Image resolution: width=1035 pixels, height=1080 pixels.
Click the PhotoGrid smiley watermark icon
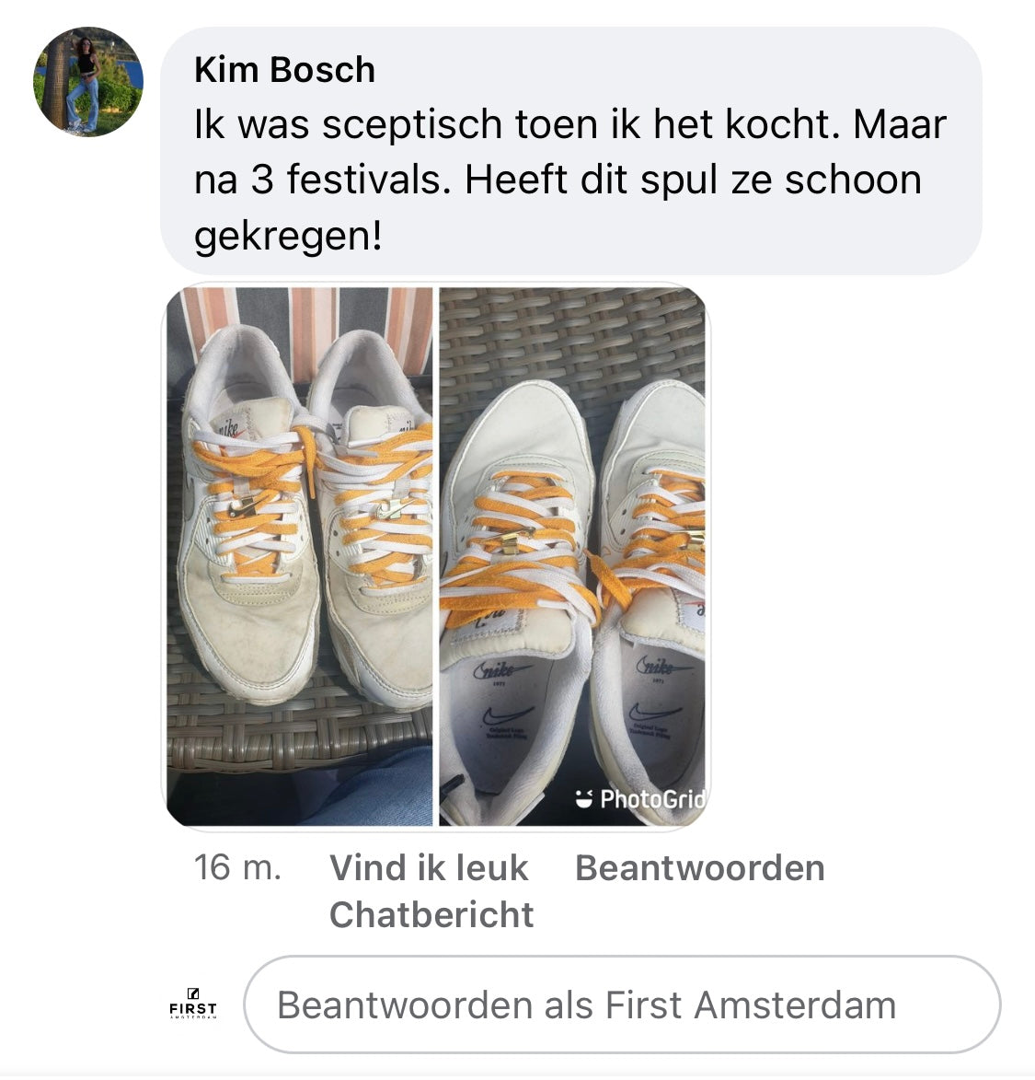tap(583, 799)
